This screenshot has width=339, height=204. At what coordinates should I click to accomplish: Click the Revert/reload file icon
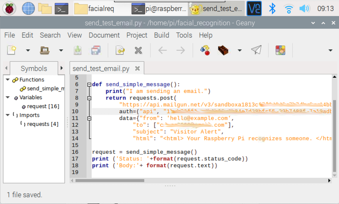pyautogui.click(x=120, y=50)
